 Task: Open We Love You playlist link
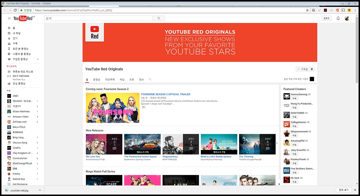tap(93, 157)
